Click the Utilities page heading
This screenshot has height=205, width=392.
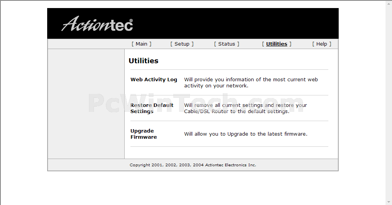(143, 61)
